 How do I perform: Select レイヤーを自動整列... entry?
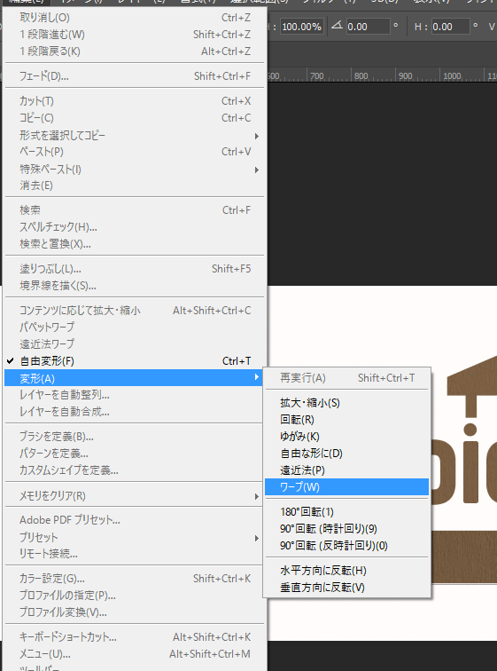coord(134,395)
